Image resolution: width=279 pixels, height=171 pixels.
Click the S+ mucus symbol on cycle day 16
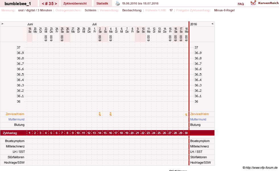(111, 114)
